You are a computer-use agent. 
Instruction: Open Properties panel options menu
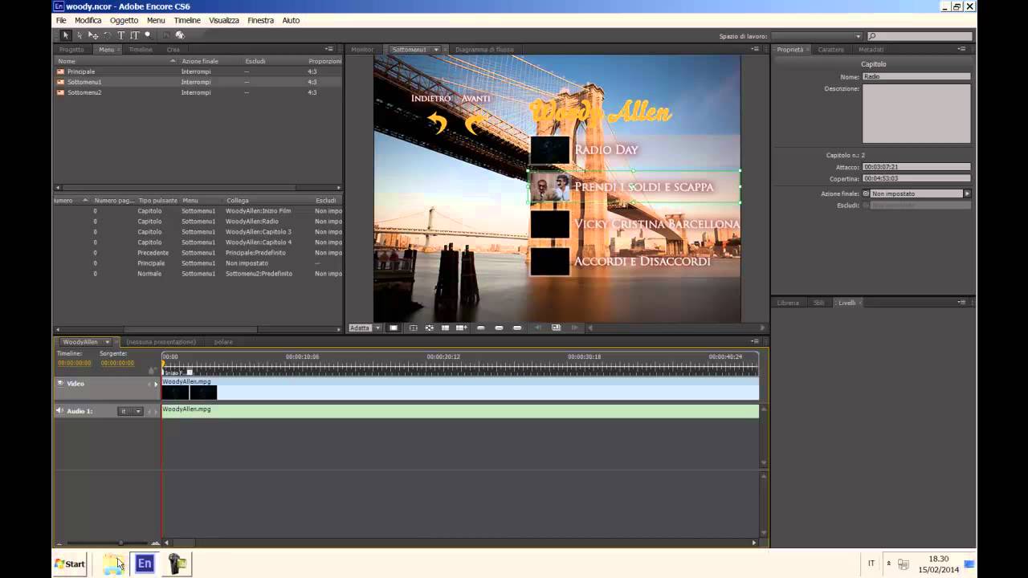coord(962,49)
